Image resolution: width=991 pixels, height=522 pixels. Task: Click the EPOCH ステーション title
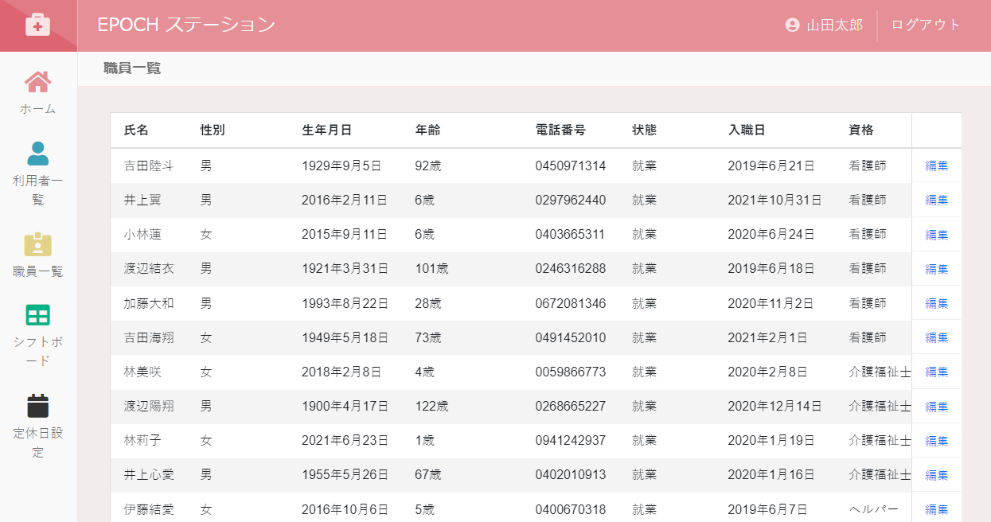[x=186, y=25]
